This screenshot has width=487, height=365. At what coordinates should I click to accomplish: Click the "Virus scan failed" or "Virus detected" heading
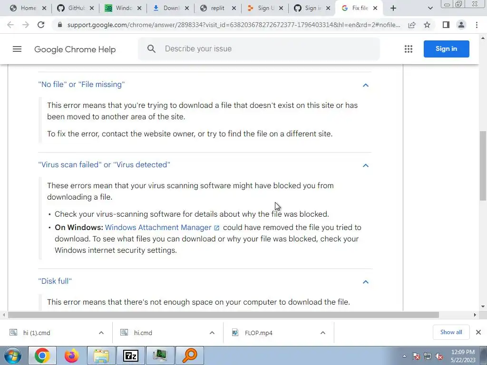pos(104,164)
